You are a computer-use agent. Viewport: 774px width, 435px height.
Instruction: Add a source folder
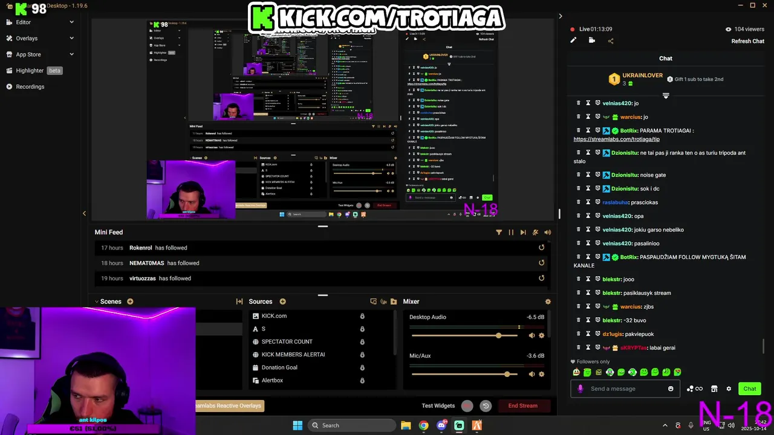coord(394,301)
